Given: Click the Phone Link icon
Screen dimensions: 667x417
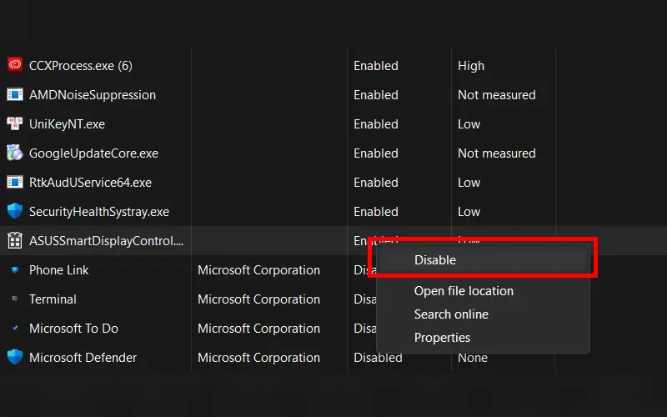Looking at the screenshot, I should [x=15, y=269].
